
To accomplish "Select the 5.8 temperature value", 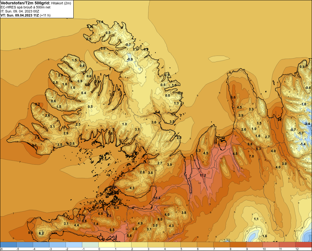I will 129,236.
